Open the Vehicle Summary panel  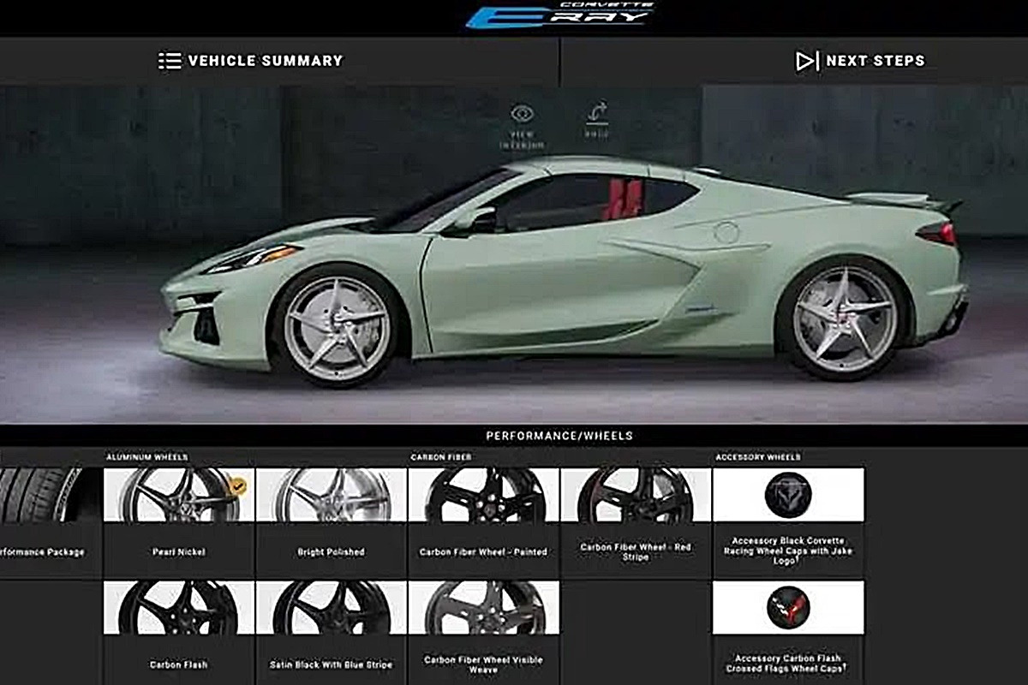[x=250, y=61]
